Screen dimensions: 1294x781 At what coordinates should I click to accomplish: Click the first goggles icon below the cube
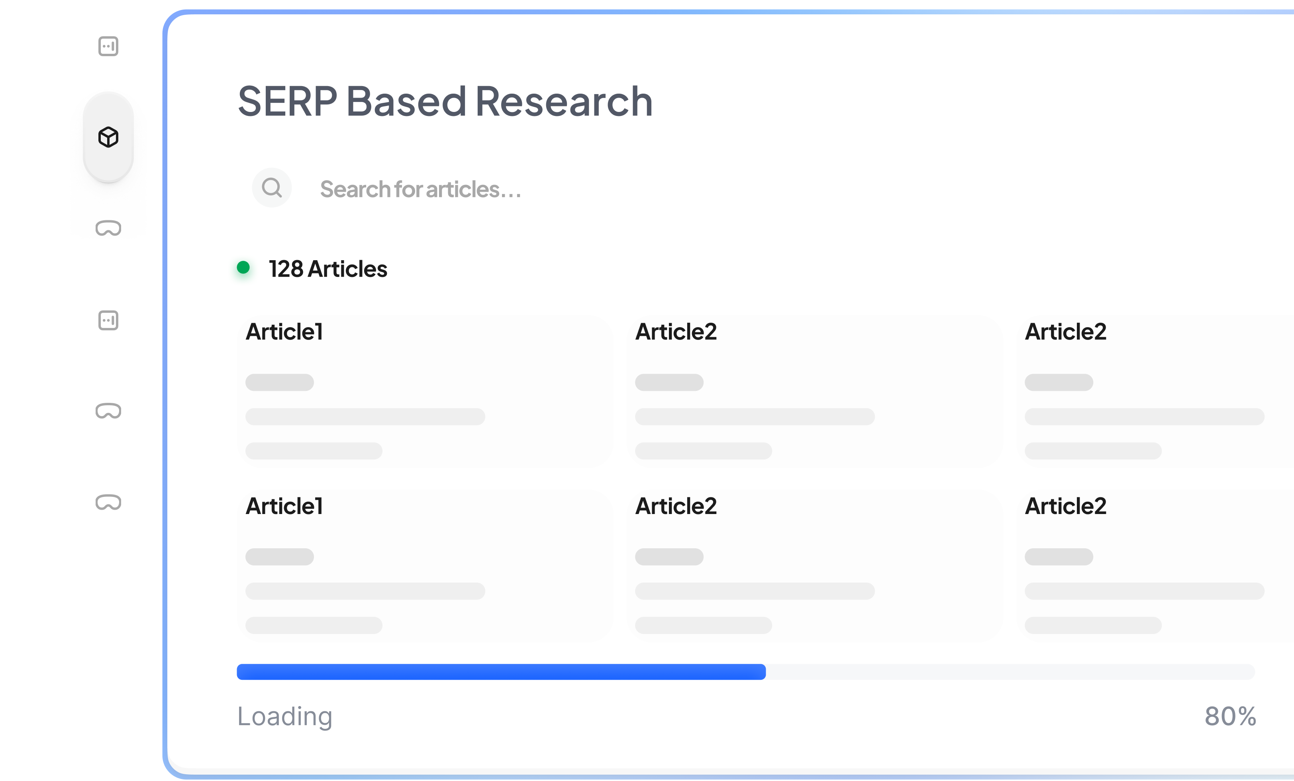coord(108,228)
